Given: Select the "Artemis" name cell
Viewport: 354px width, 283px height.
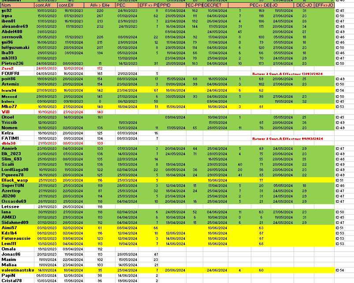Looking at the screenshot, I should [17, 84].
